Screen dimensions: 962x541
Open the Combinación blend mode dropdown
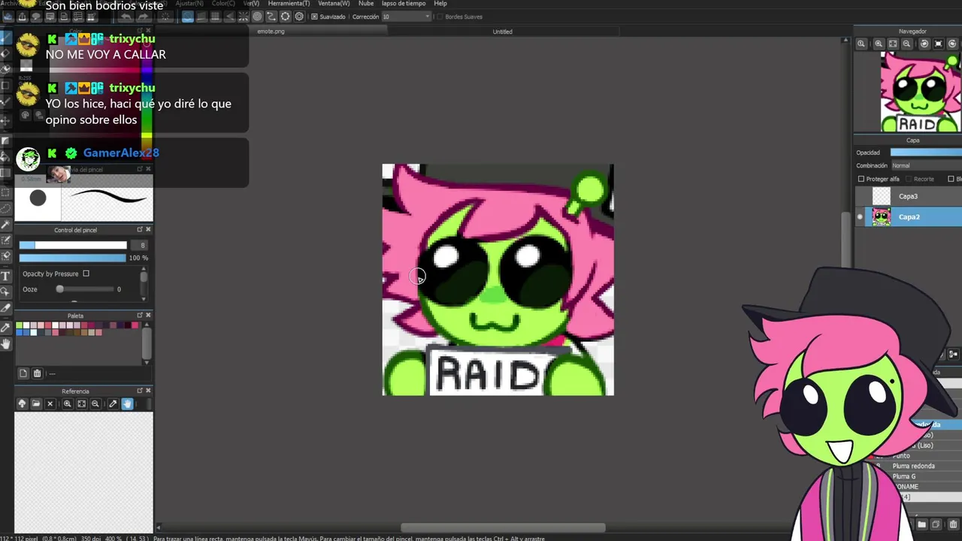[927, 165]
